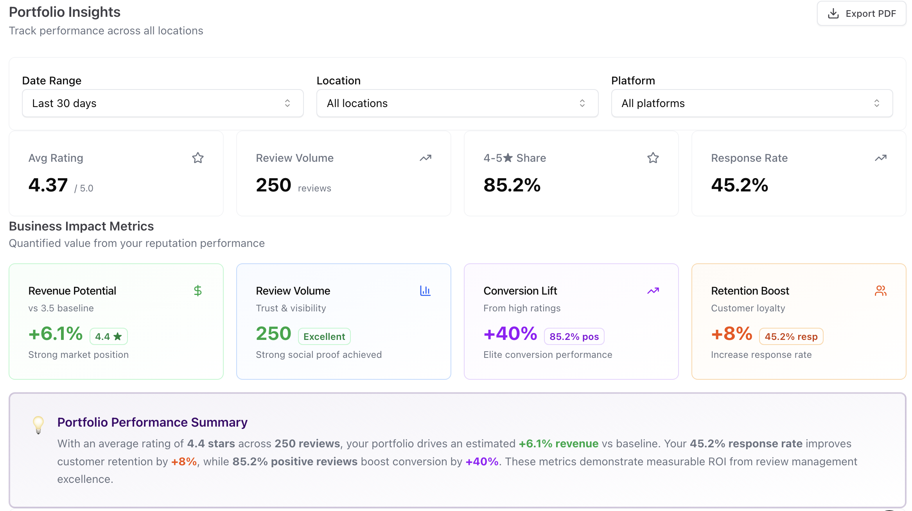Click the download icon on Export PDF
This screenshot has height=511, width=912.
pyautogui.click(x=833, y=14)
